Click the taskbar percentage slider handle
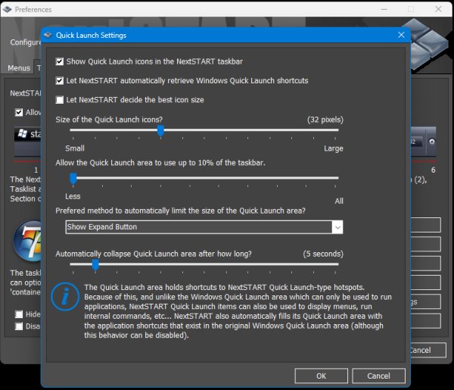The height and width of the screenshot is (390, 454). 73,178
